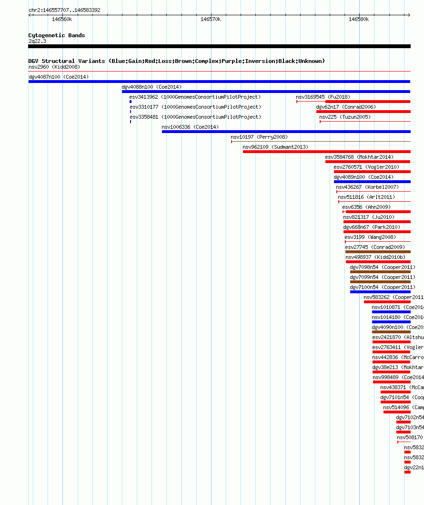Click the 146570k ruler tick label
424x505 pixels.
click(x=211, y=20)
